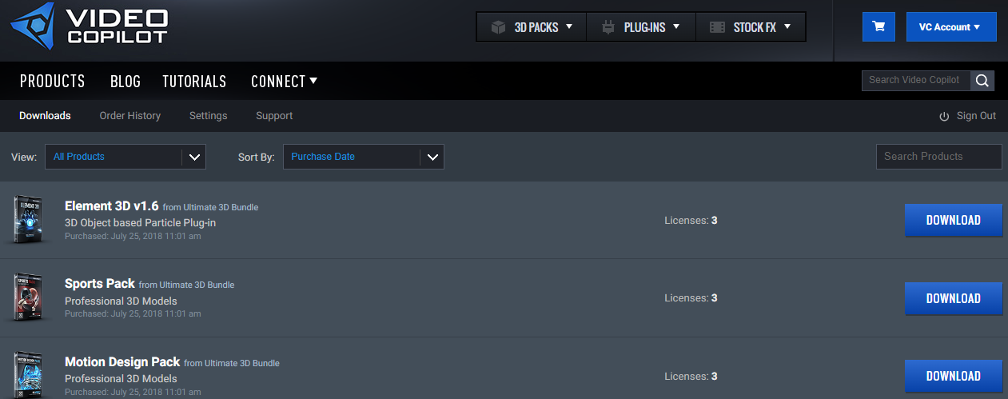Click the 3D Packs cube icon
Image resolution: width=1008 pixels, height=399 pixels.
tap(498, 27)
